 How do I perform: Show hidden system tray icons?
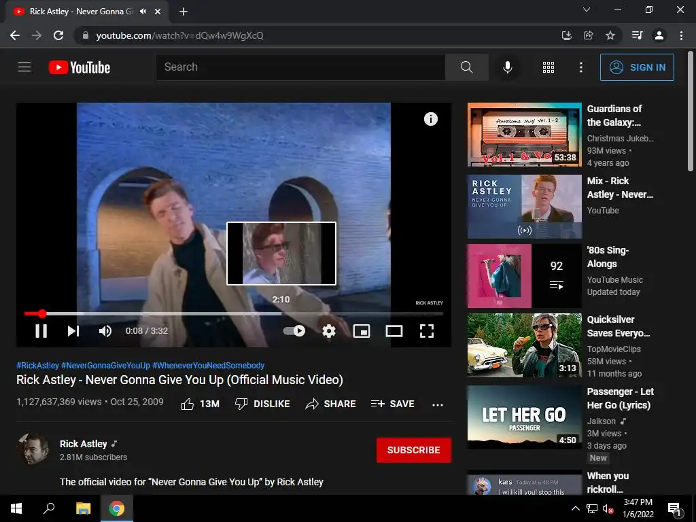coord(575,508)
